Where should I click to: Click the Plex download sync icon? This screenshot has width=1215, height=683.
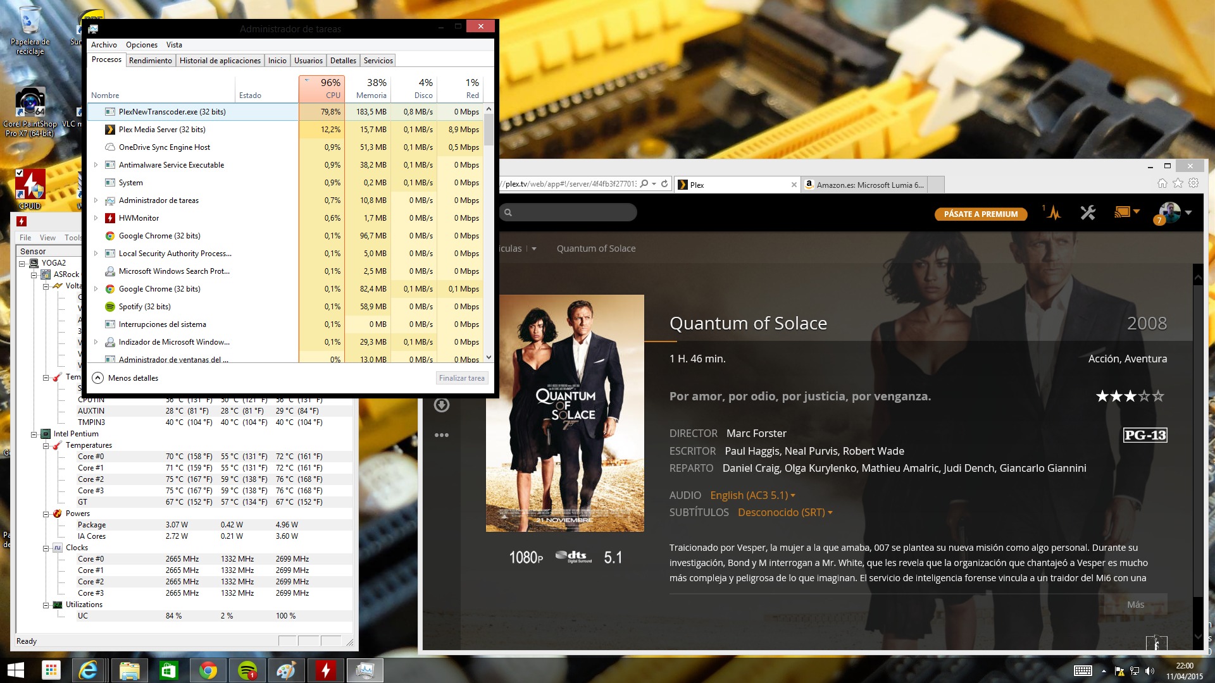tap(442, 405)
